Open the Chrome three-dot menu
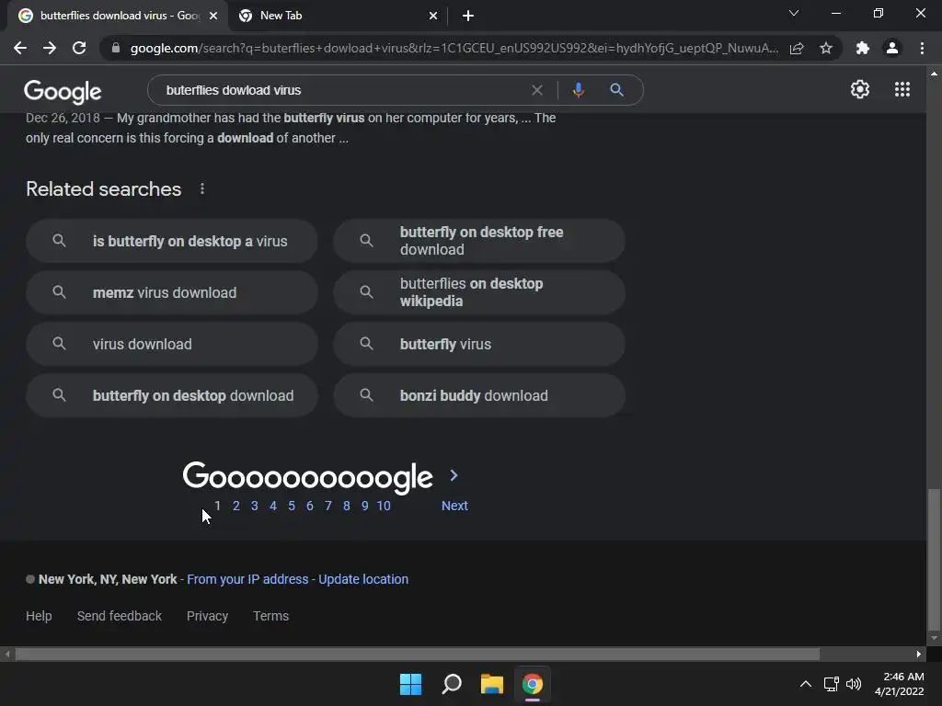Screen dimensions: 942x706 [922, 48]
